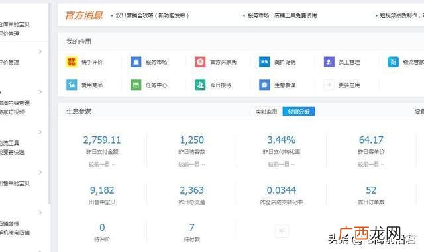Screen dimensions: 424x252
Task: Click the 3.44% 昨日支付转化率 value
Action: [x=282, y=140]
